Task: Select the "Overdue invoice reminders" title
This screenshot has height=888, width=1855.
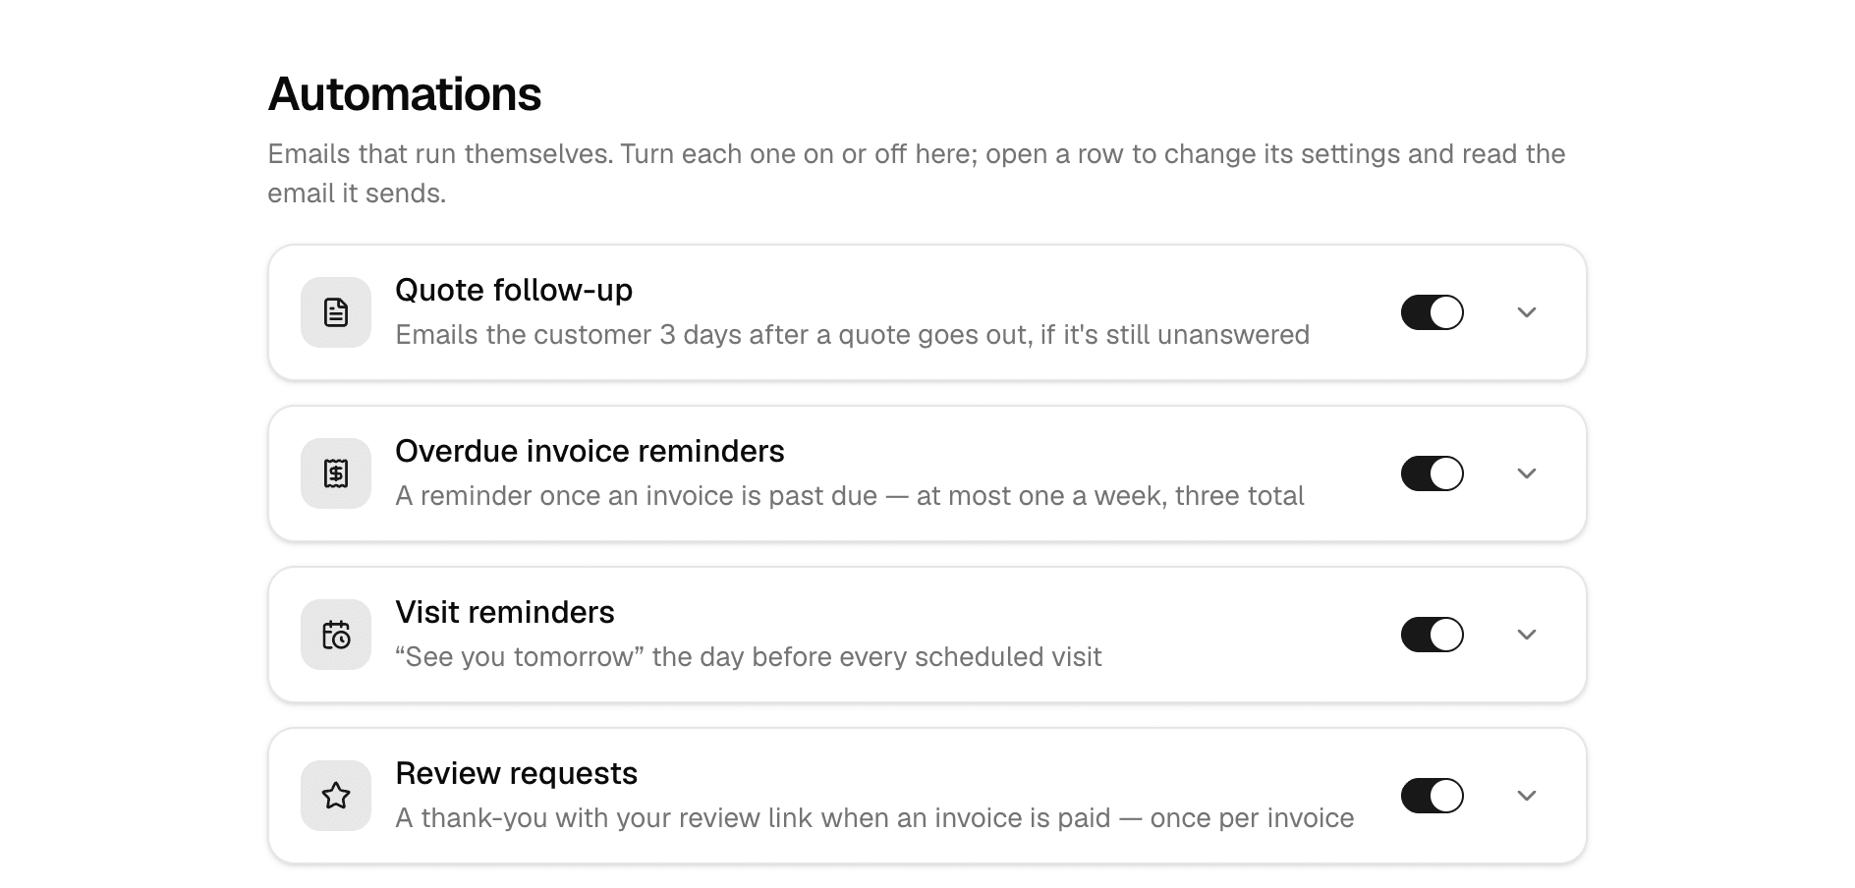Action: (590, 451)
